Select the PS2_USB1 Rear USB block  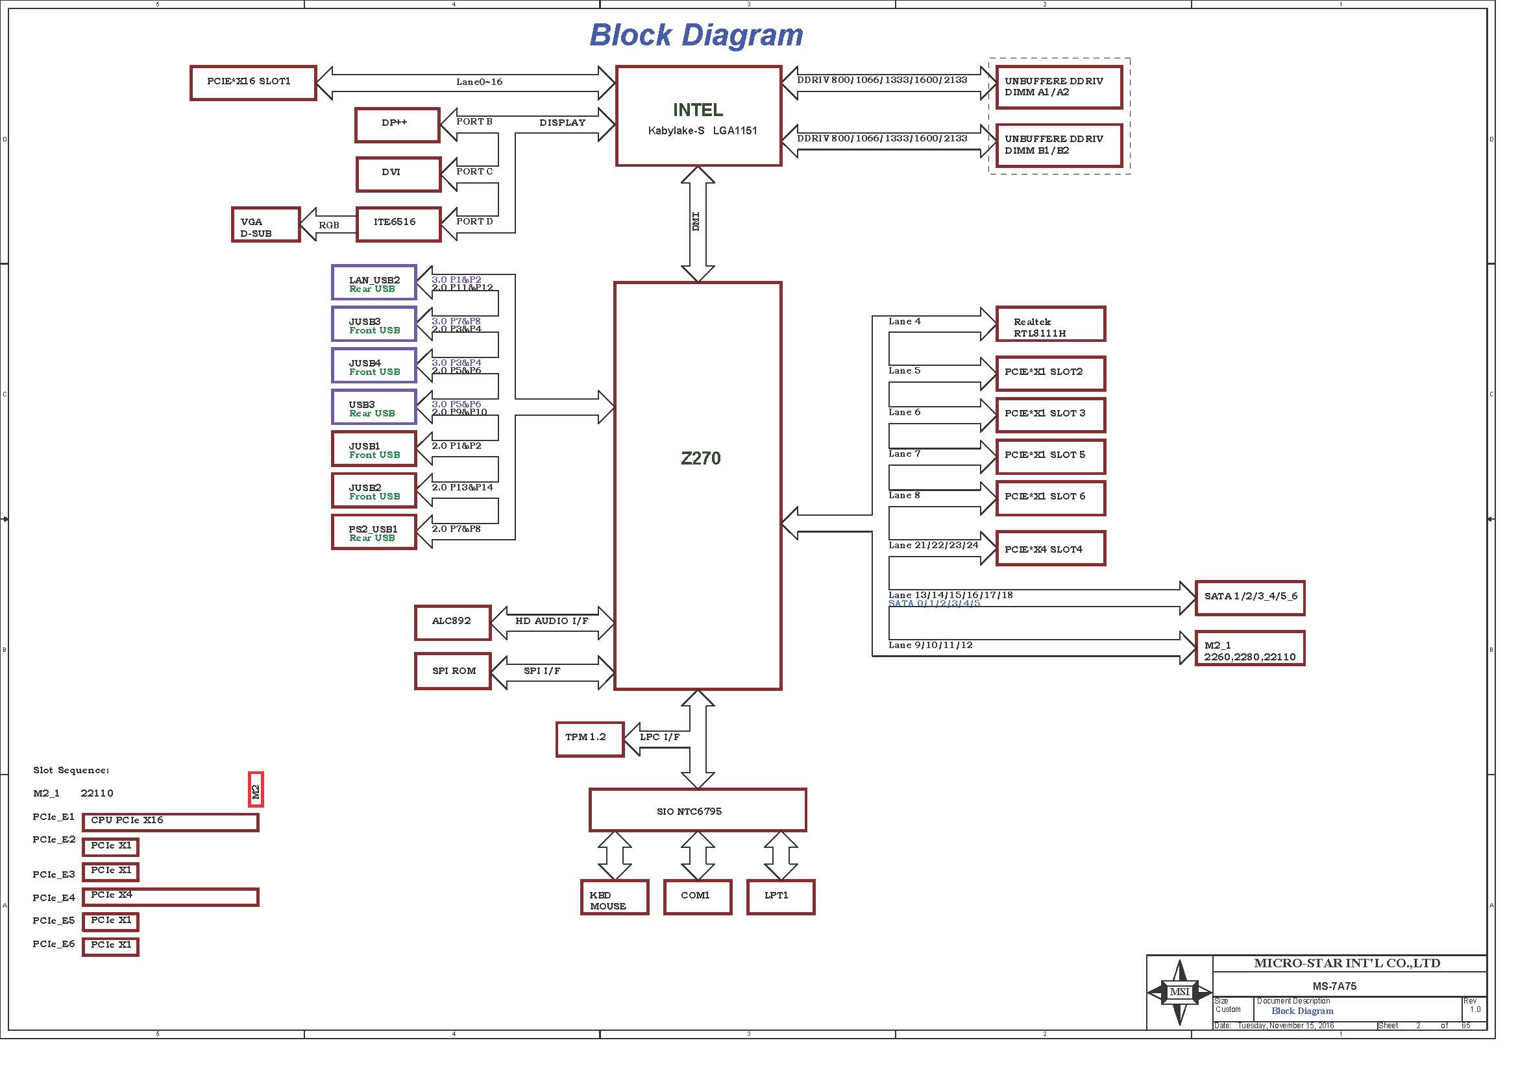(374, 532)
